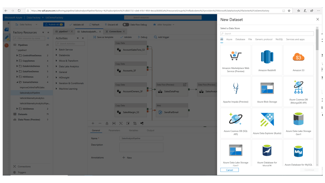Image resolution: width=325 pixels, height=183 pixels.
Task: Select Amazon Marketplace Web Service data store
Action: coord(236,60)
